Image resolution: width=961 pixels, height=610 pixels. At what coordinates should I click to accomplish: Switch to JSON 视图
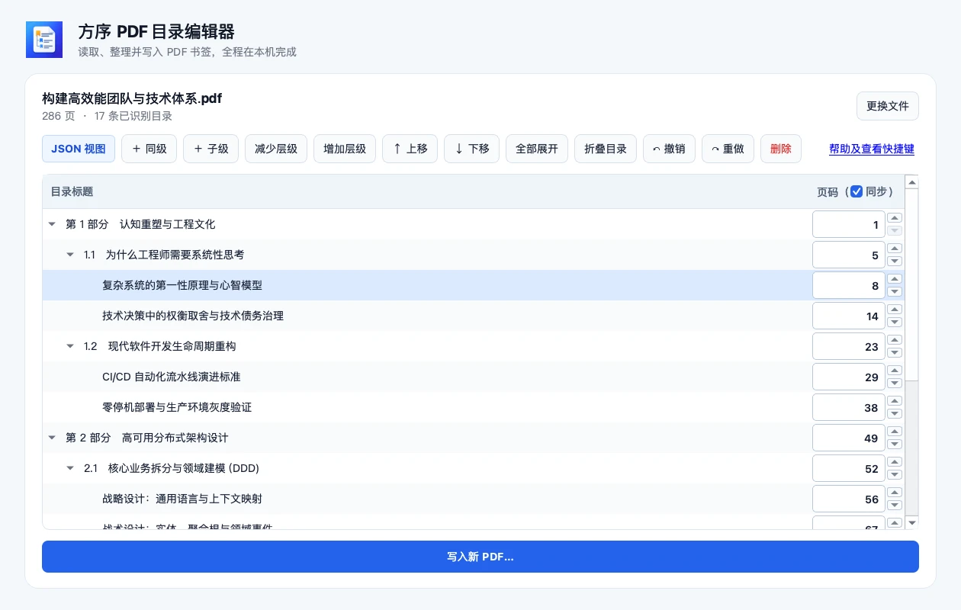pos(79,149)
